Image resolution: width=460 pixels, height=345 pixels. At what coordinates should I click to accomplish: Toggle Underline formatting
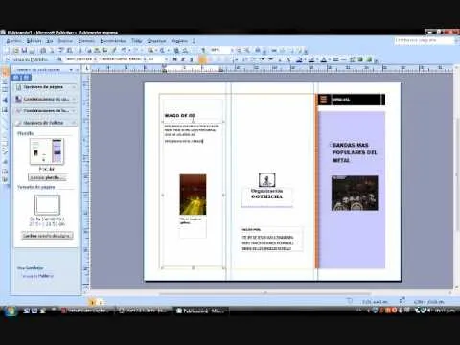[191, 59]
